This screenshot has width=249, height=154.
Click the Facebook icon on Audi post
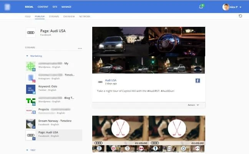pyautogui.click(x=198, y=81)
